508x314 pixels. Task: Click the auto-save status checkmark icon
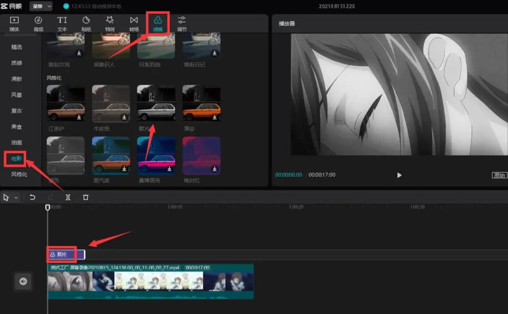[x=66, y=6]
